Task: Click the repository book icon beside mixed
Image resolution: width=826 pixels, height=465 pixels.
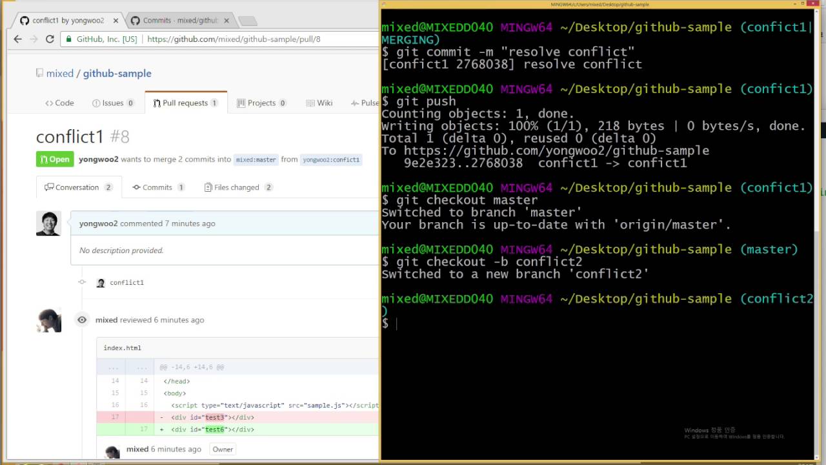Action: pos(39,73)
